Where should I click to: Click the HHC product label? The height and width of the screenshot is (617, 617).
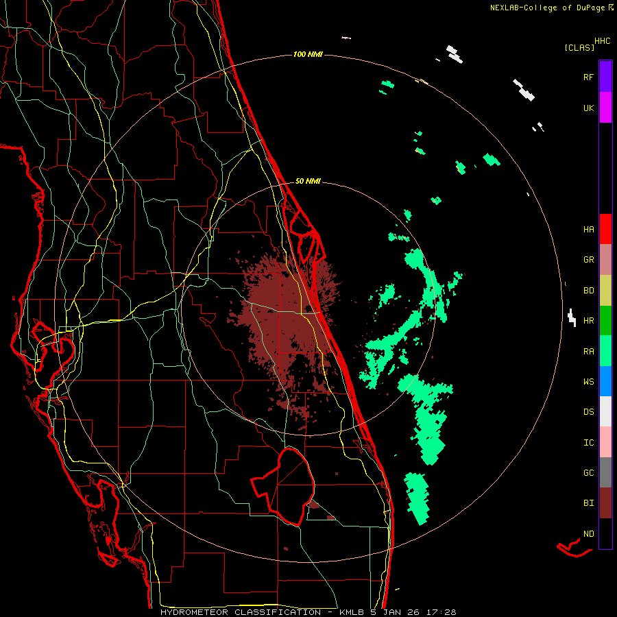pos(602,41)
